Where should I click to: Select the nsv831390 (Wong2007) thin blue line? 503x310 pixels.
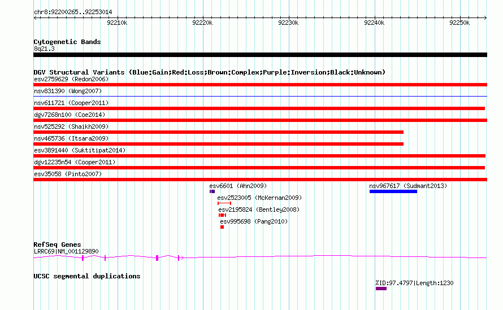tap(260, 96)
